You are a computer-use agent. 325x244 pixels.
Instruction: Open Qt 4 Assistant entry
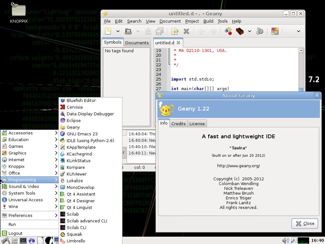point(91,194)
